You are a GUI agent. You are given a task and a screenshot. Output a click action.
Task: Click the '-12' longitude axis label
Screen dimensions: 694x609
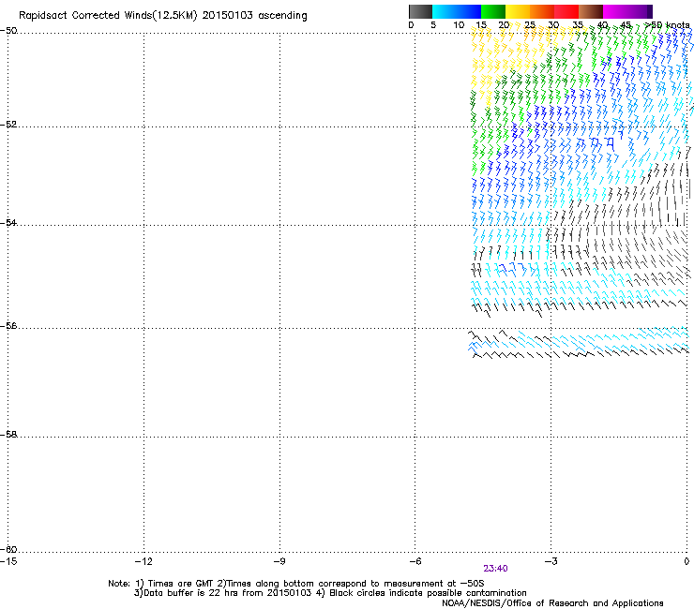point(143,561)
